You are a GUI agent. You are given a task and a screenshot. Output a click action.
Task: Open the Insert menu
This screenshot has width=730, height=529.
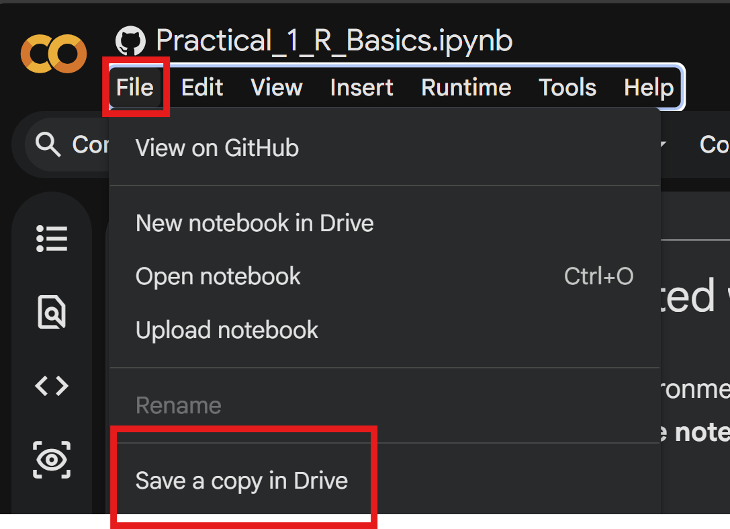pyautogui.click(x=361, y=87)
